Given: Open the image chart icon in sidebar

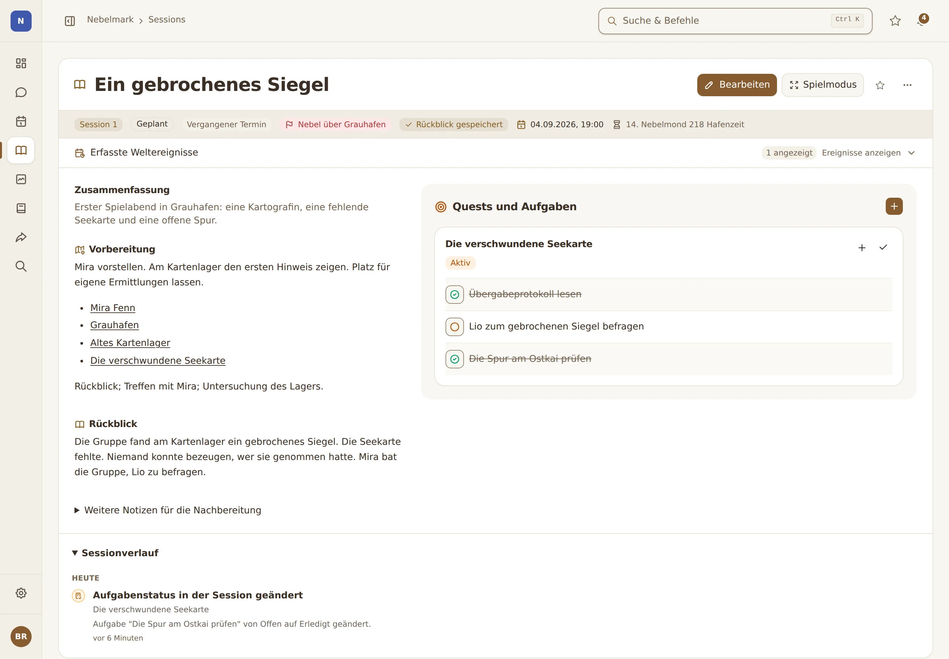Looking at the screenshot, I should click(x=21, y=179).
